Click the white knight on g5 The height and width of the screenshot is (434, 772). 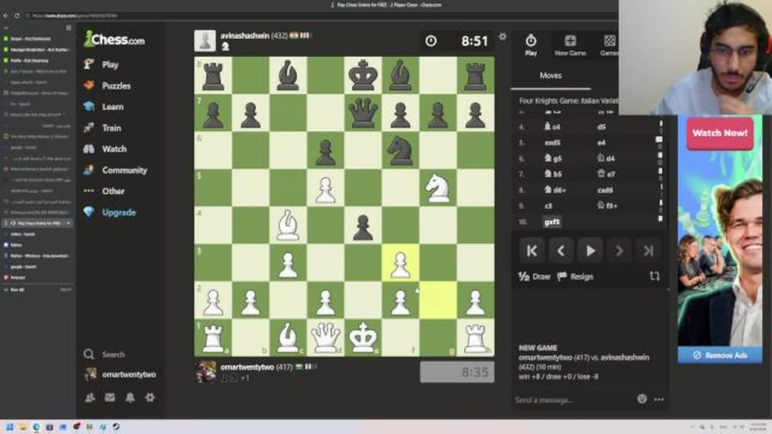pyautogui.click(x=438, y=188)
